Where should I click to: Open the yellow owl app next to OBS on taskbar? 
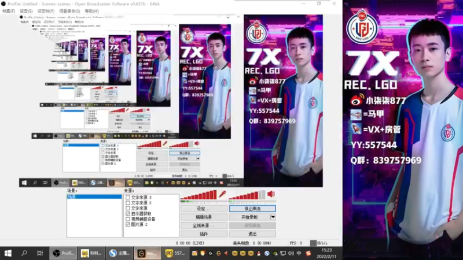(91, 253)
